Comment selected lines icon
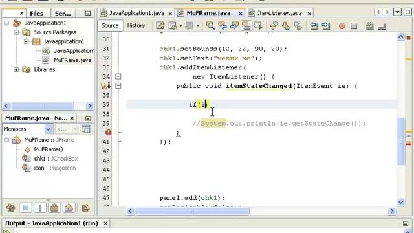This screenshot has height=233, width=414. pyautogui.click(x=370, y=26)
